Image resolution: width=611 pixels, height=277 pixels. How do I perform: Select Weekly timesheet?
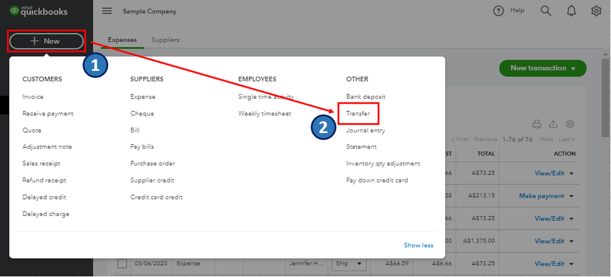pyautogui.click(x=265, y=113)
